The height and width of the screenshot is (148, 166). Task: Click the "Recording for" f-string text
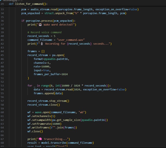pos(55,44)
